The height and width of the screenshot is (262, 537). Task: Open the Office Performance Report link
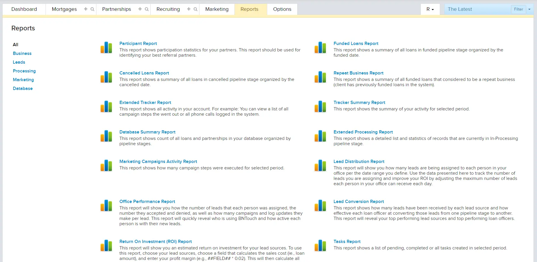(x=147, y=202)
